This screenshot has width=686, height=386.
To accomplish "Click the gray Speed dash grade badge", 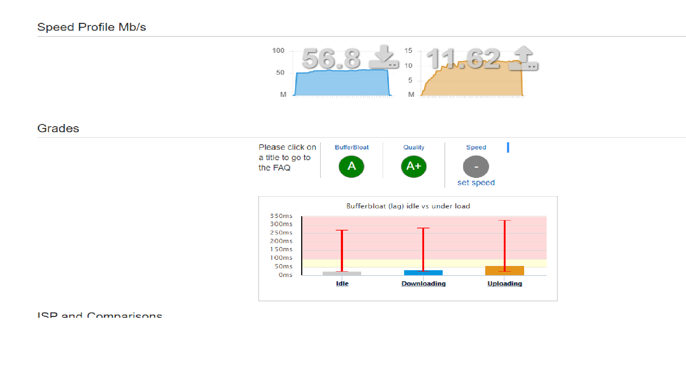I will click(476, 167).
